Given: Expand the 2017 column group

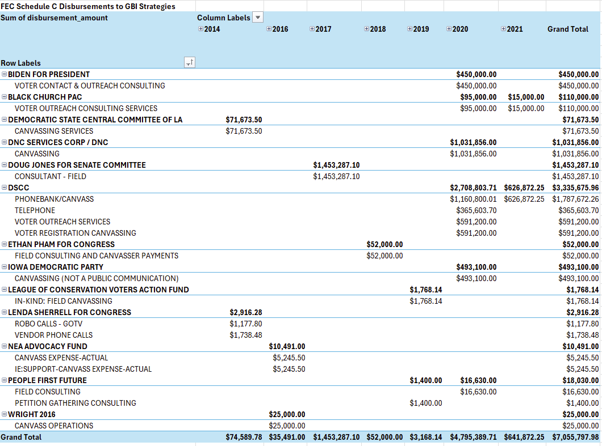Looking at the screenshot, I should 312,29.
